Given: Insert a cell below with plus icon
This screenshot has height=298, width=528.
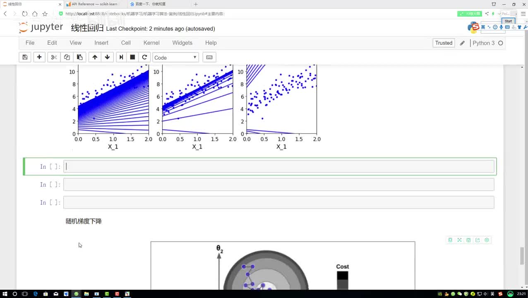Looking at the screenshot, I should tap(39, 57).
